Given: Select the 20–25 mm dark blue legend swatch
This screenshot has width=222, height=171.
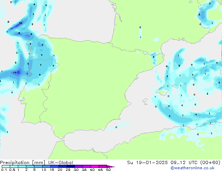Looking at the screenshot, I should pyautogui.click(x=62, y=166).
